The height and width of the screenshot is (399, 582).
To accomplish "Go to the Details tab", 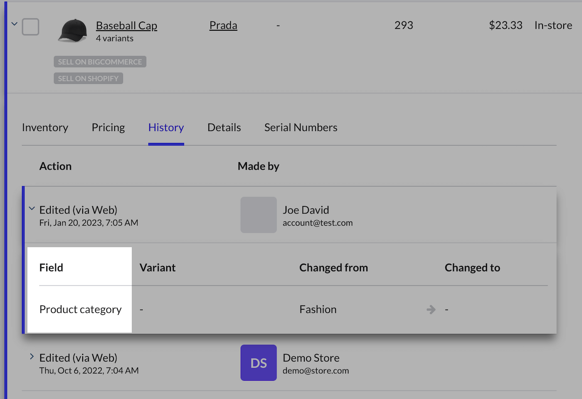I will pyautogui.click(x=224, y=127).
